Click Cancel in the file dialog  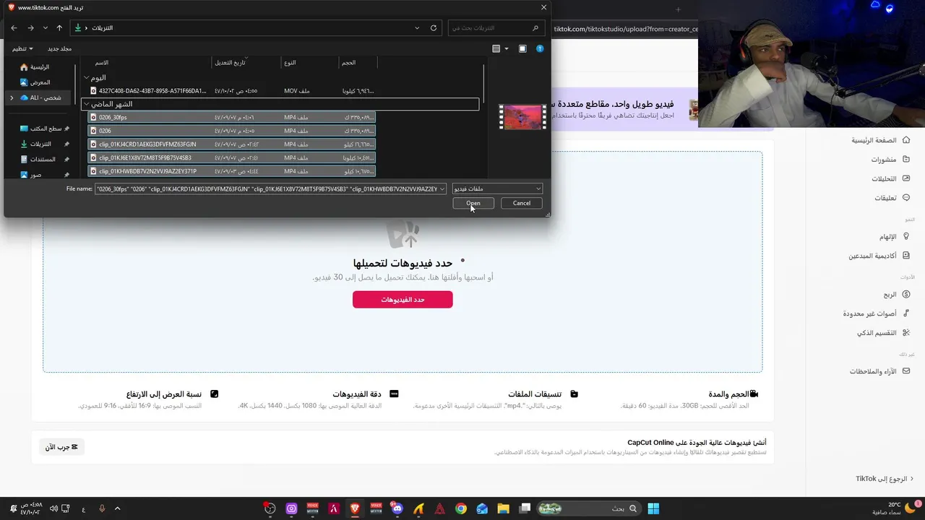tap(521, 203)
